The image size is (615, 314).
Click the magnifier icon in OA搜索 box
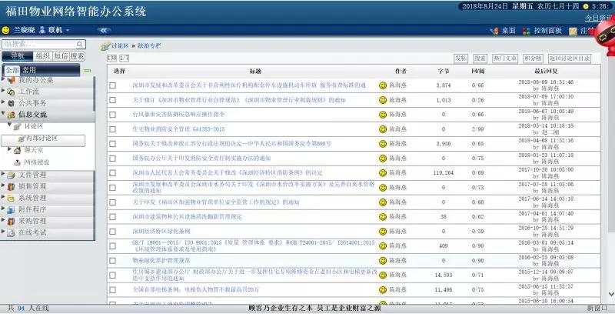pyautogui.click(x=80, y=45)
